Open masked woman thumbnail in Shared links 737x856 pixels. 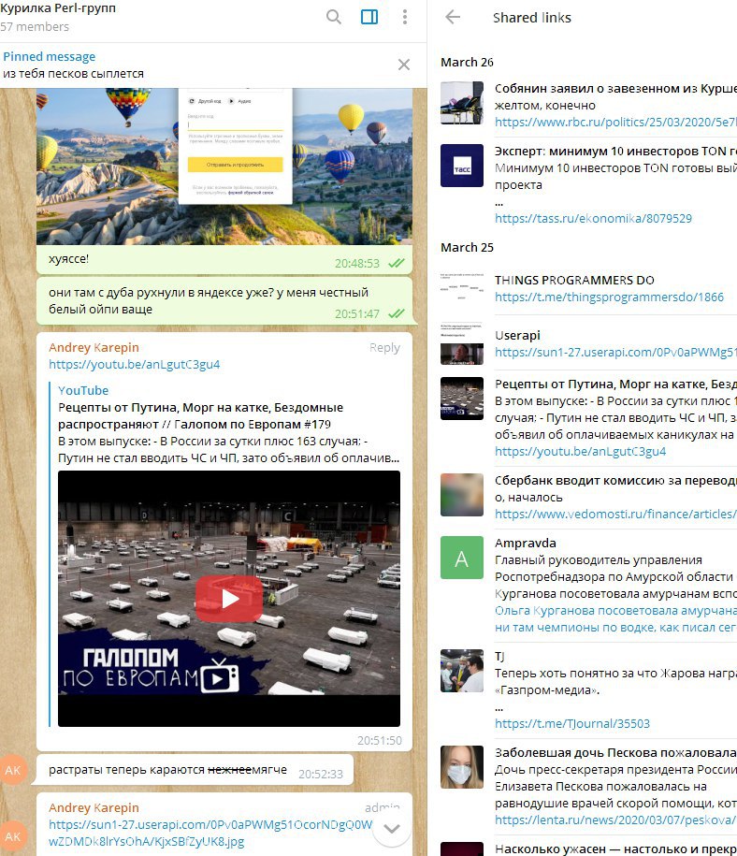click(462, 767)
